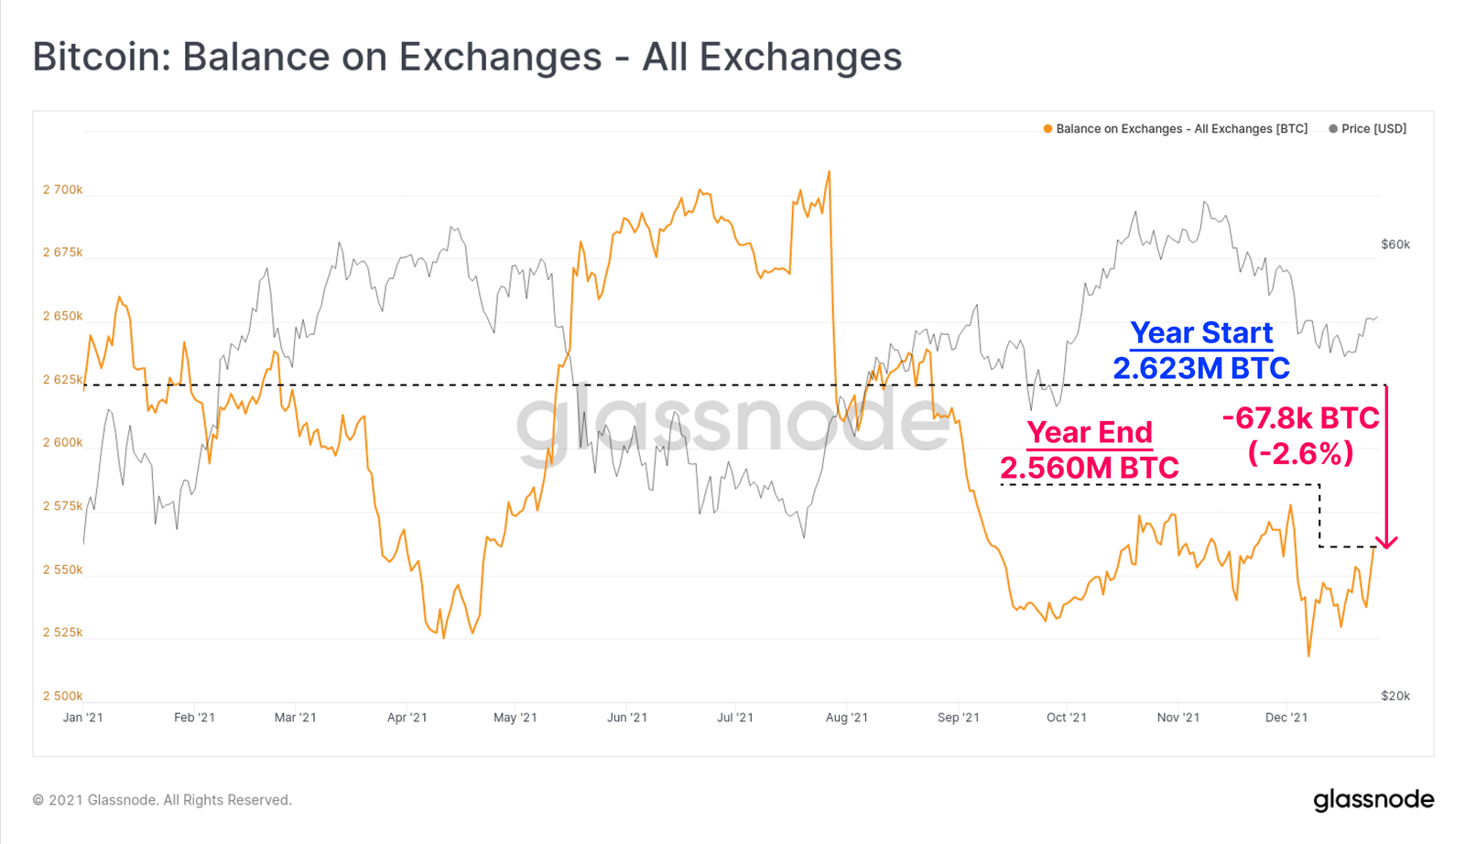Click the 2 700k y-axis label

coord(62,189)
